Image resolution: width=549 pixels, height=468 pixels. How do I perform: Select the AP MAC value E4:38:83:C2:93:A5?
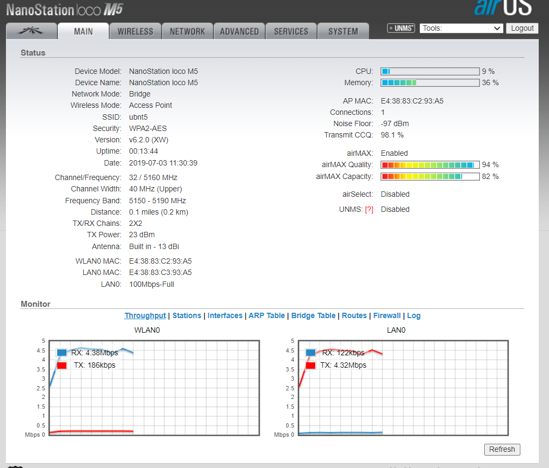[x=412, y=101]
